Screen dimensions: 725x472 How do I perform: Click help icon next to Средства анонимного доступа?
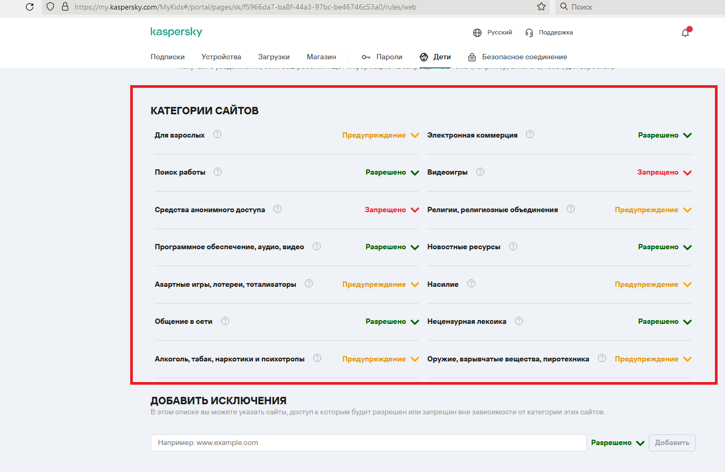pyautogui.click(x=277, y=209)
